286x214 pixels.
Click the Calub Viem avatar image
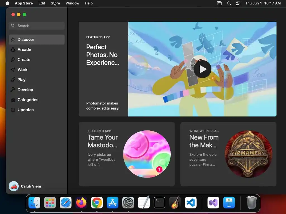(x=14, y=186)
